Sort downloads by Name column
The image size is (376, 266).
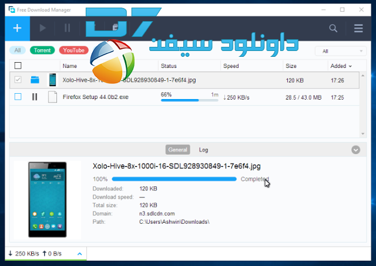pos(69,66)
